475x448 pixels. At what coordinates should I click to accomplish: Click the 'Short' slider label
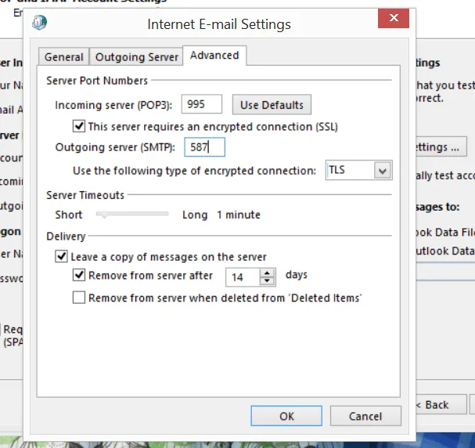coord(68,215)
